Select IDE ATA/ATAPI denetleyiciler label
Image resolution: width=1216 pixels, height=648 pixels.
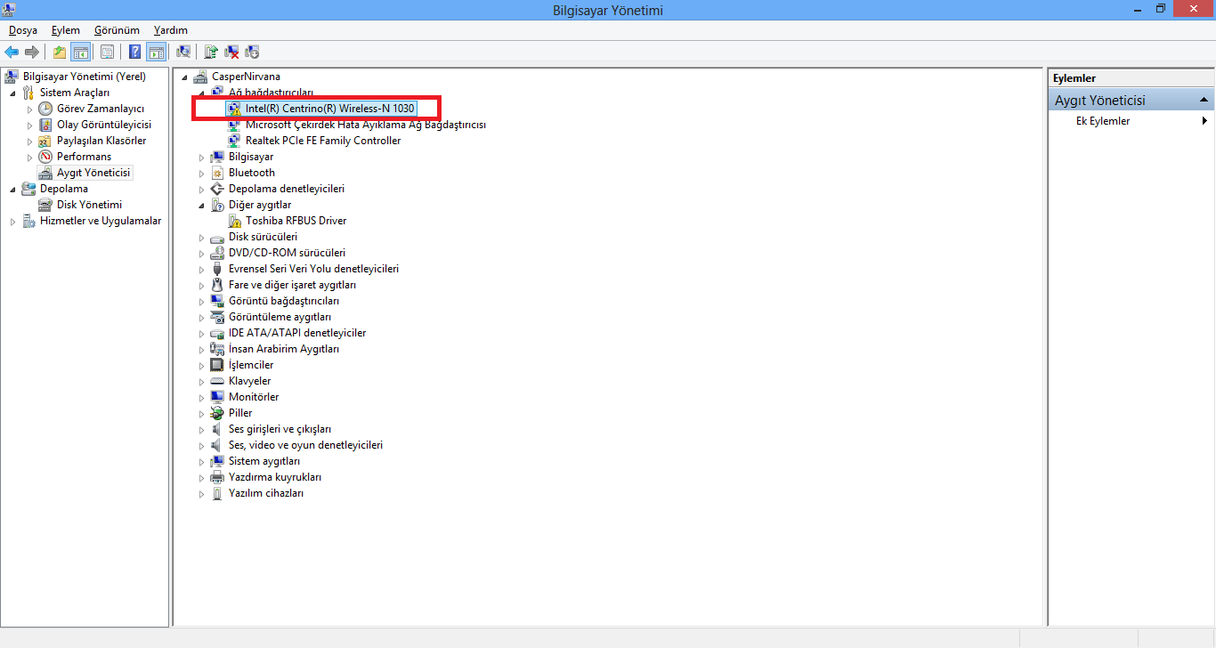(297, 333)
